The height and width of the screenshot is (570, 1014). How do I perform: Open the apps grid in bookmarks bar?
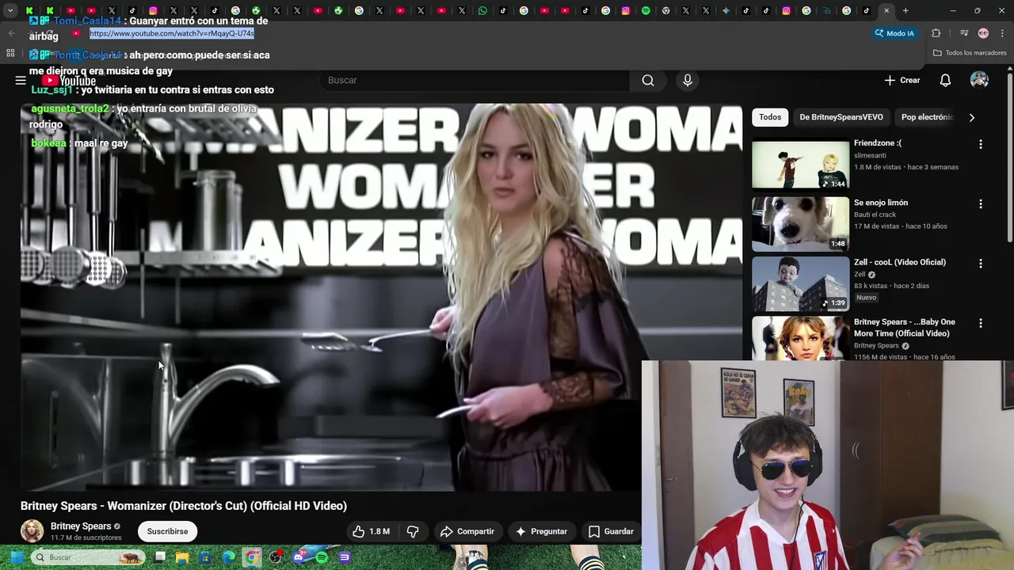[x=10, y=53]
